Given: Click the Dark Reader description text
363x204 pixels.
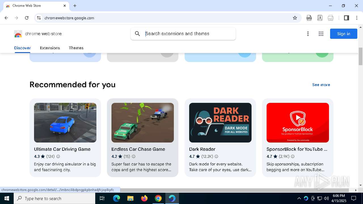Looking at the screenshot, I should point(220,167).
